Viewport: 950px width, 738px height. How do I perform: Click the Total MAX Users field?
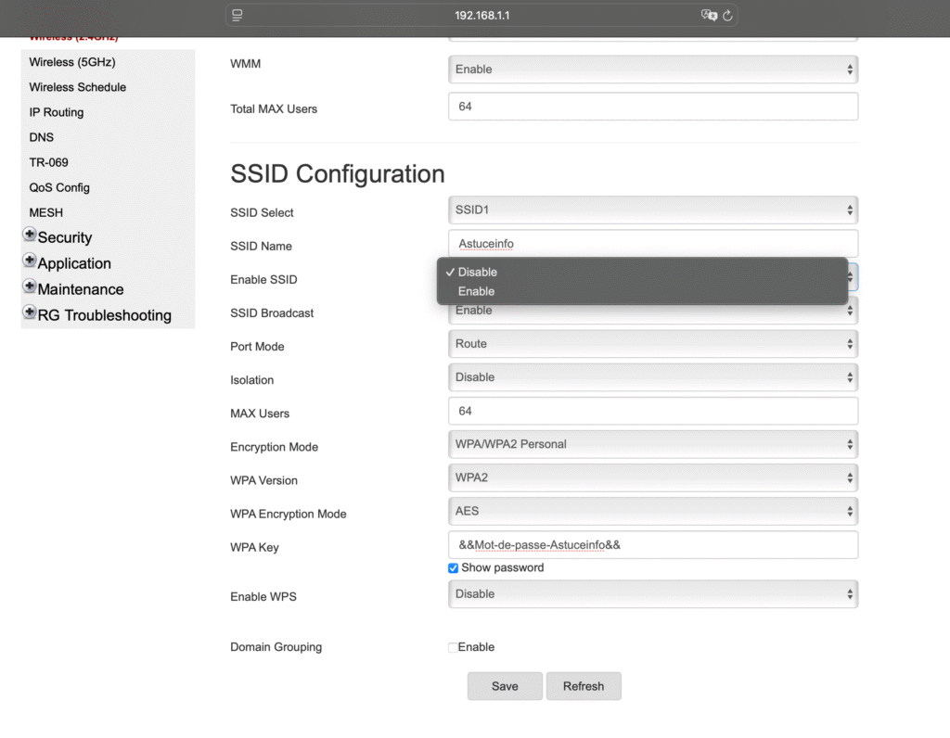(653, 107)
